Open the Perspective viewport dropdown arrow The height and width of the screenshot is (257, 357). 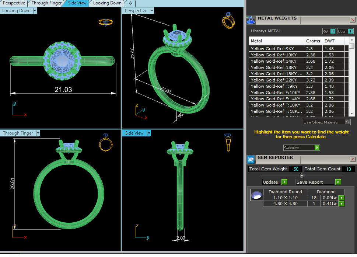(152, 11)
